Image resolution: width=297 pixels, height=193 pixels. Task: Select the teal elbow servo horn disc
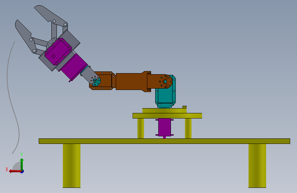point(96,81)
